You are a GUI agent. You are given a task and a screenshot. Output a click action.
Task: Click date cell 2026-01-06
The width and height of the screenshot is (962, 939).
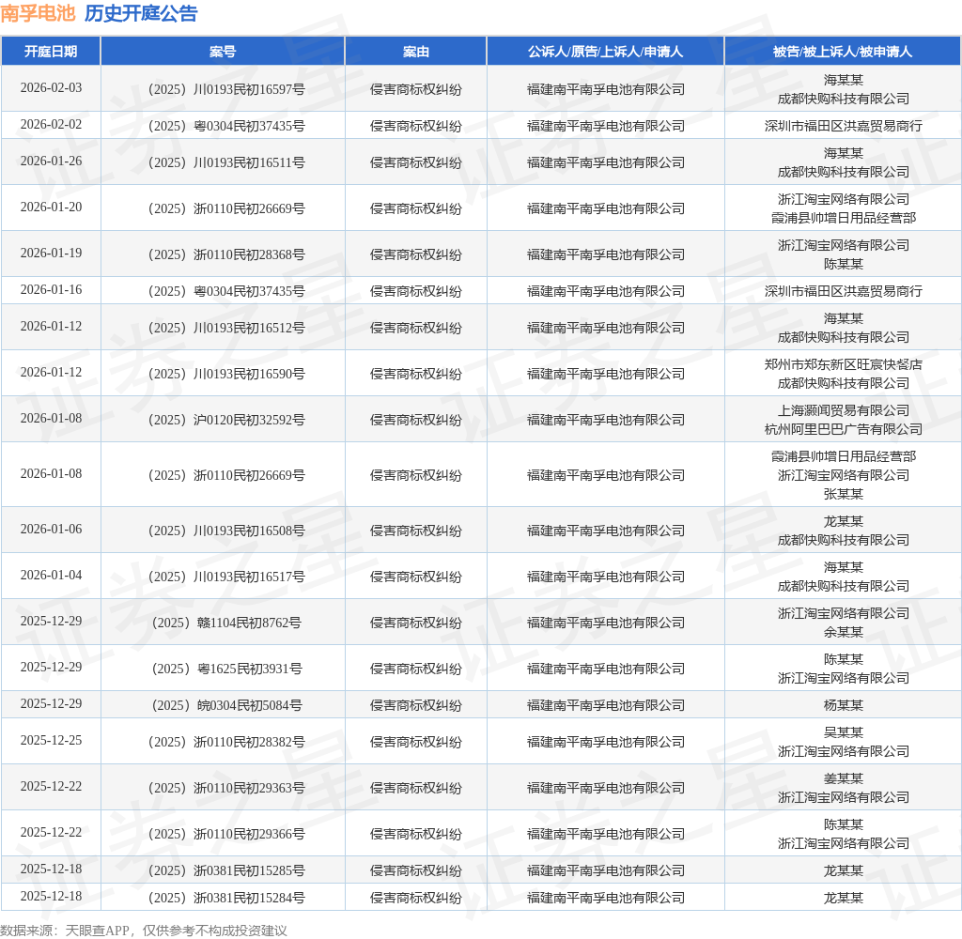coord(51,530)
